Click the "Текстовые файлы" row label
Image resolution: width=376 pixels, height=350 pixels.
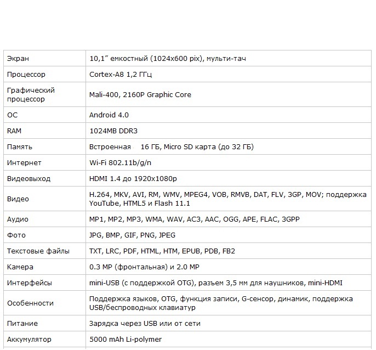[x=38, y=251]
